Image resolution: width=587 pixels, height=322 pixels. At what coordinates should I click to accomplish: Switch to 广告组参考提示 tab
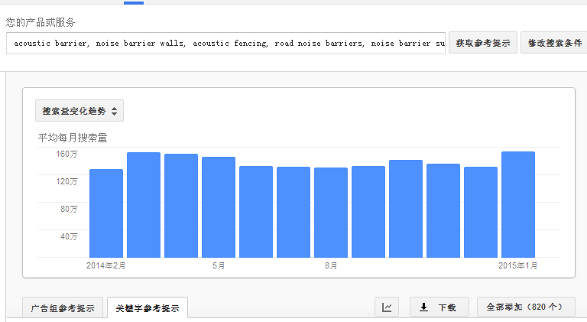(63, 308)
